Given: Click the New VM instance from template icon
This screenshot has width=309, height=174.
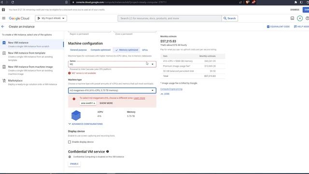Looking at the screenshot, I should coord(4,53).
